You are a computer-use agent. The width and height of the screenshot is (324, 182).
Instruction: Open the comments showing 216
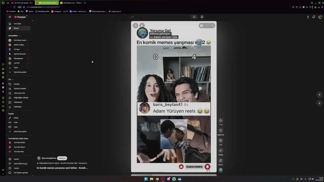(220, 141)
